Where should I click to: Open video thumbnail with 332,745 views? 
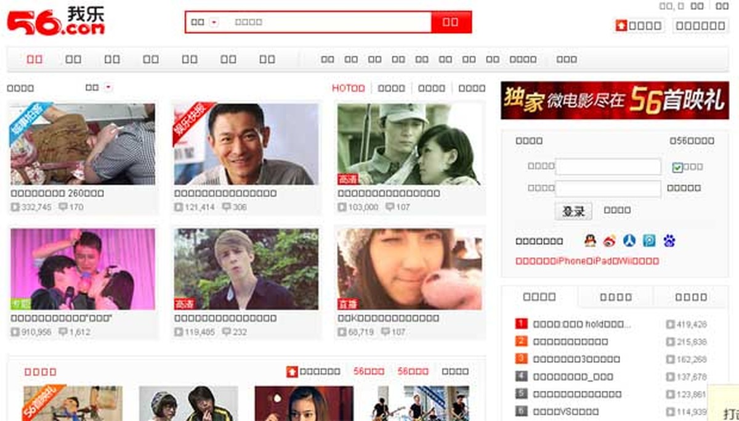tap(83, 144)
